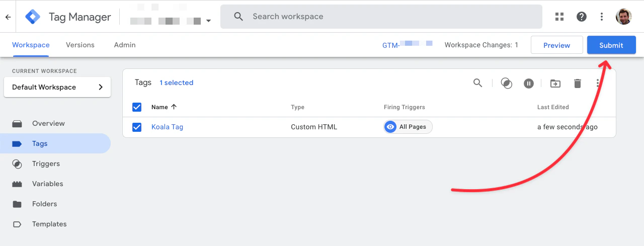The height and width of the screenshot is (246, 644).
Task: Click the search magnifier in header
Action: point(239,17)
